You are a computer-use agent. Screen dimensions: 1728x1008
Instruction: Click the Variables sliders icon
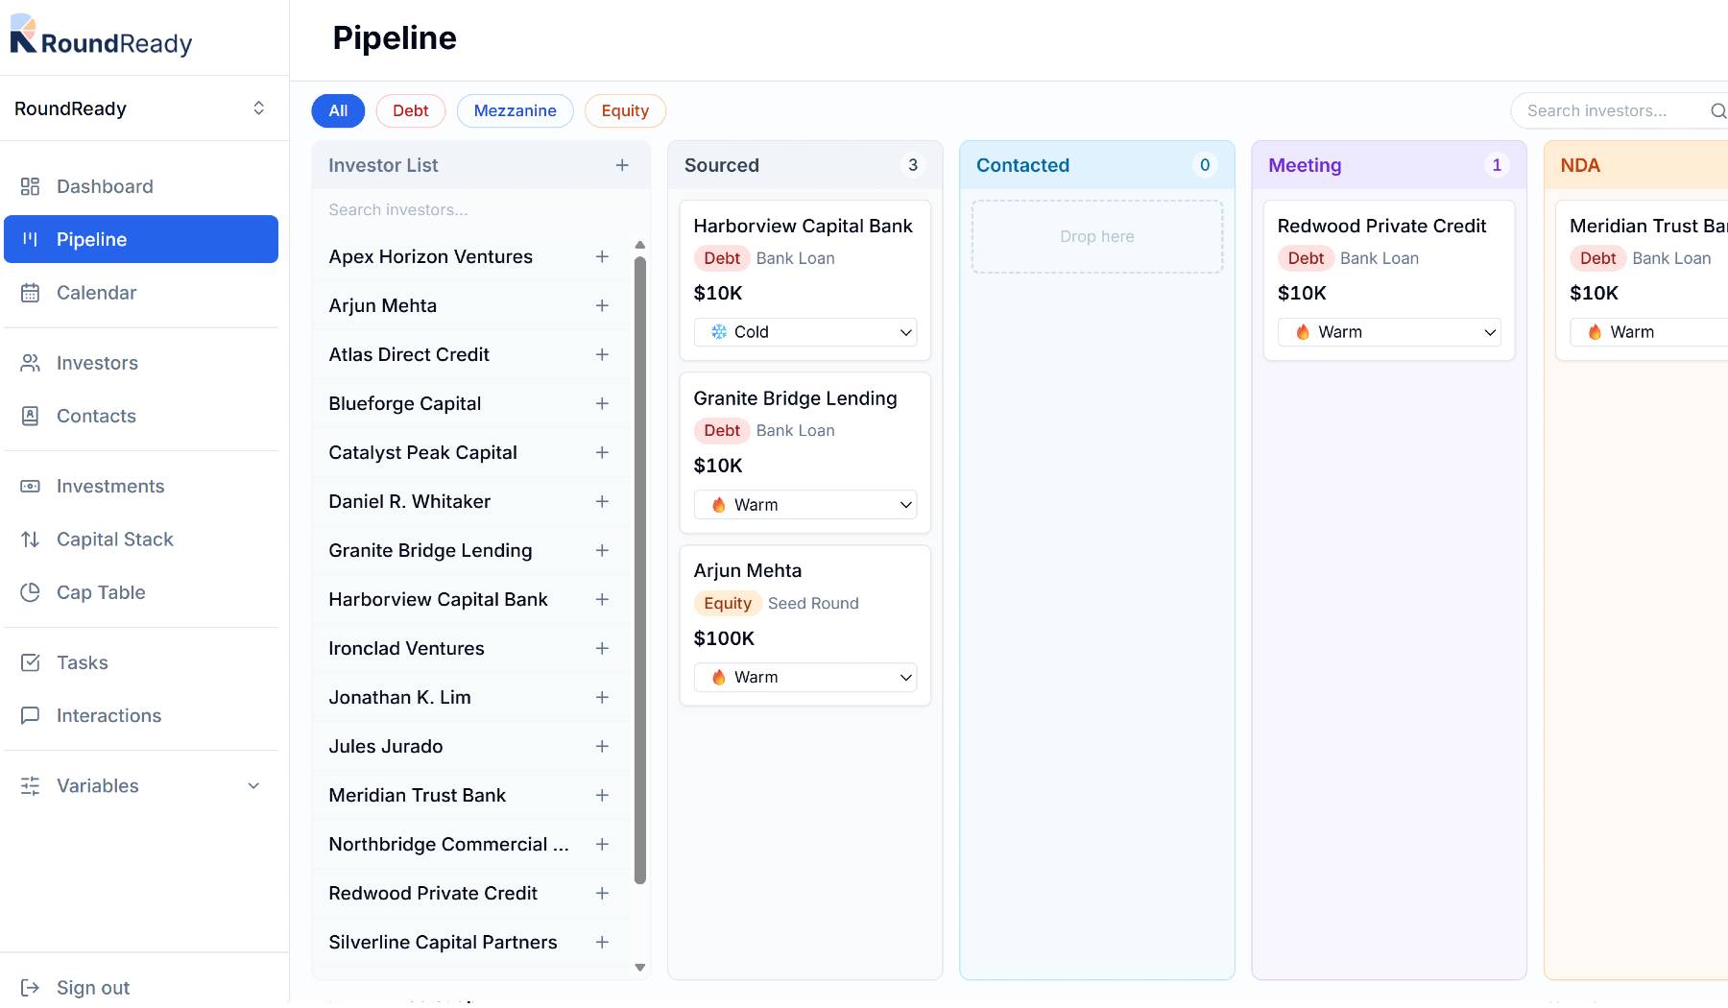pyautogui.click(x=31, y=785)
